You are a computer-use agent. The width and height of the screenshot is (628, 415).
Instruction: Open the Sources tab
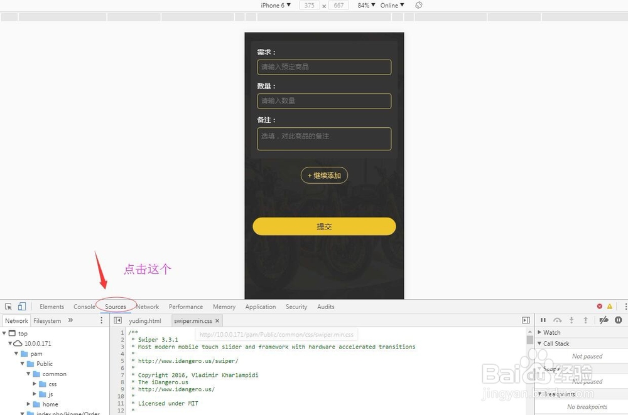(116, 307)
